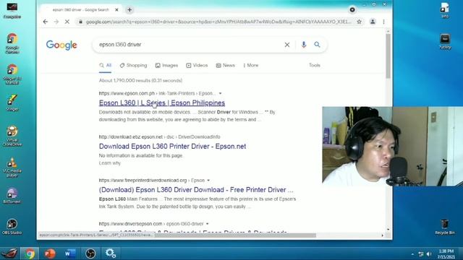Image resolution: width=463 pixels, height=260 pixels.
Task: Clear the search box text
Action: (287, 45)
